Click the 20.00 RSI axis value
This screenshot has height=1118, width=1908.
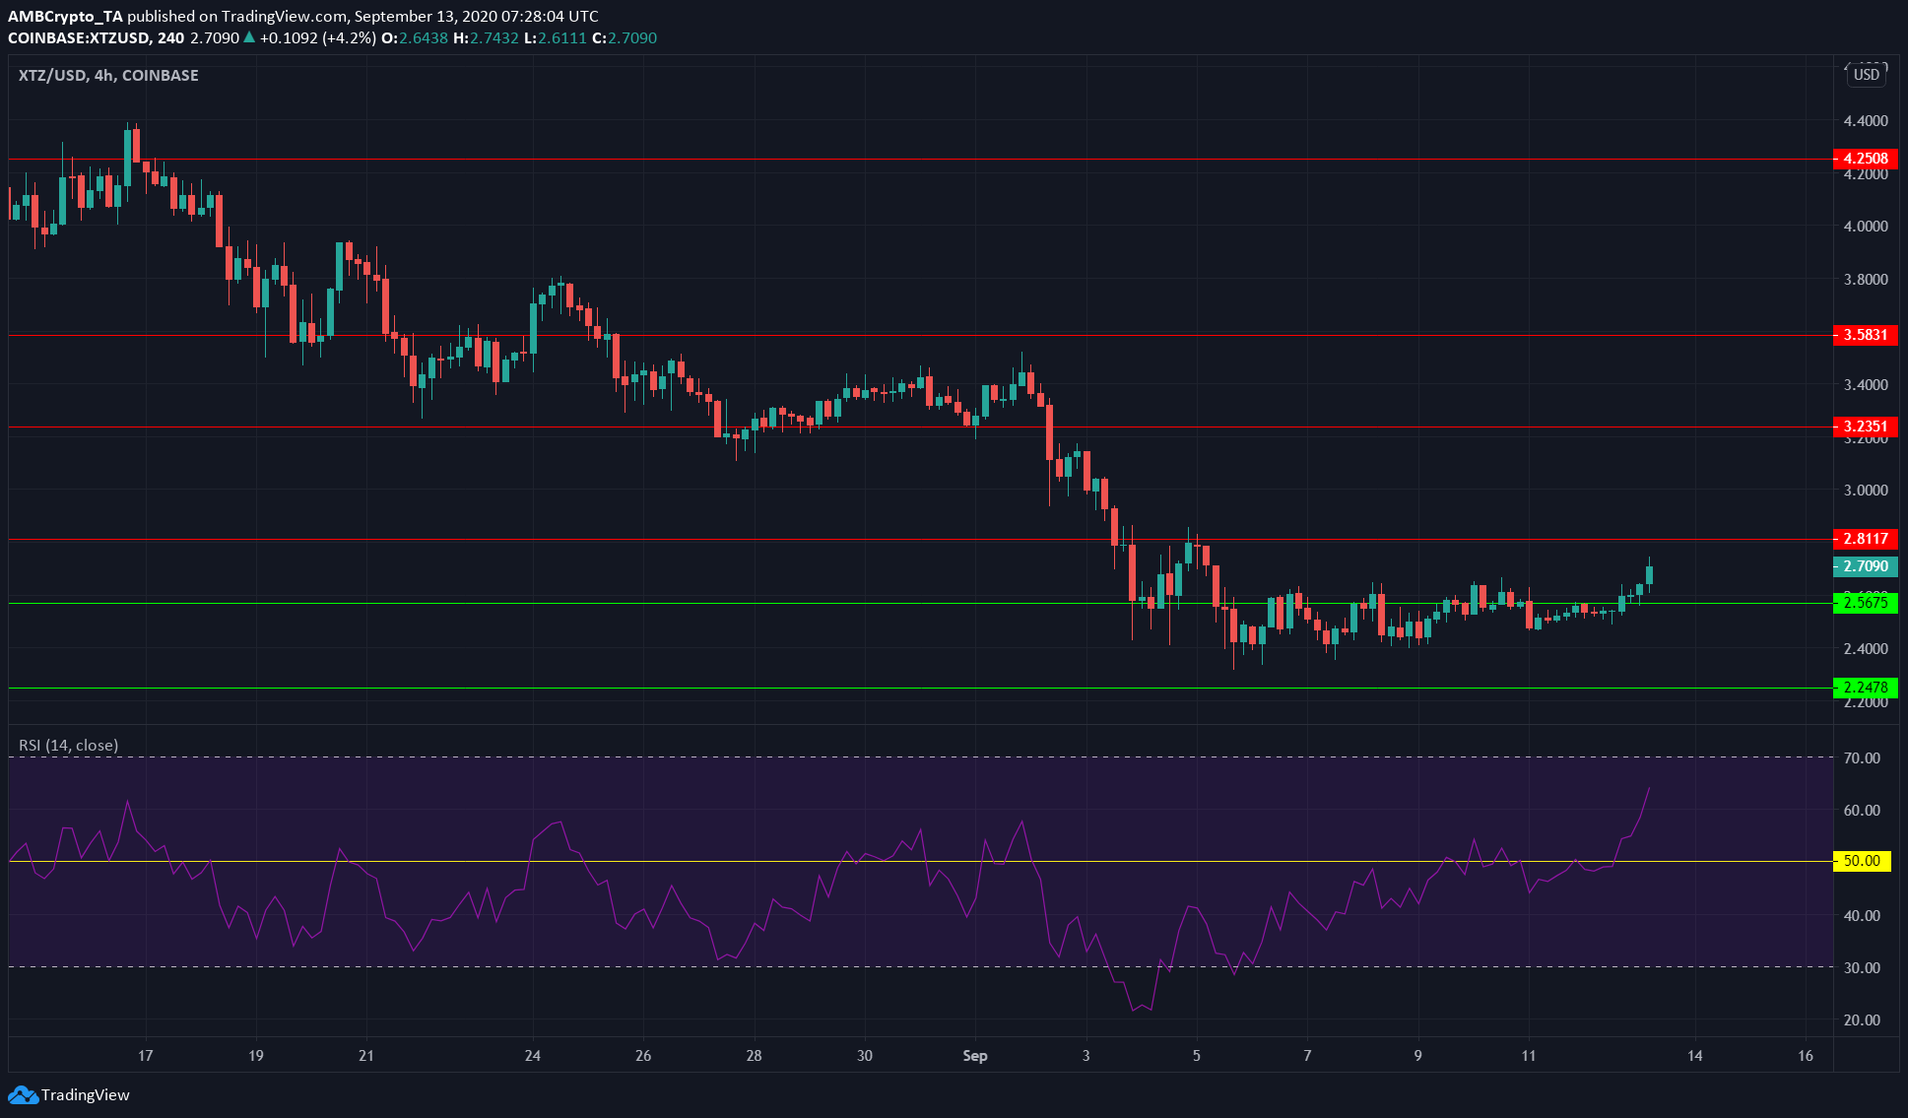coord(1862,1019)
